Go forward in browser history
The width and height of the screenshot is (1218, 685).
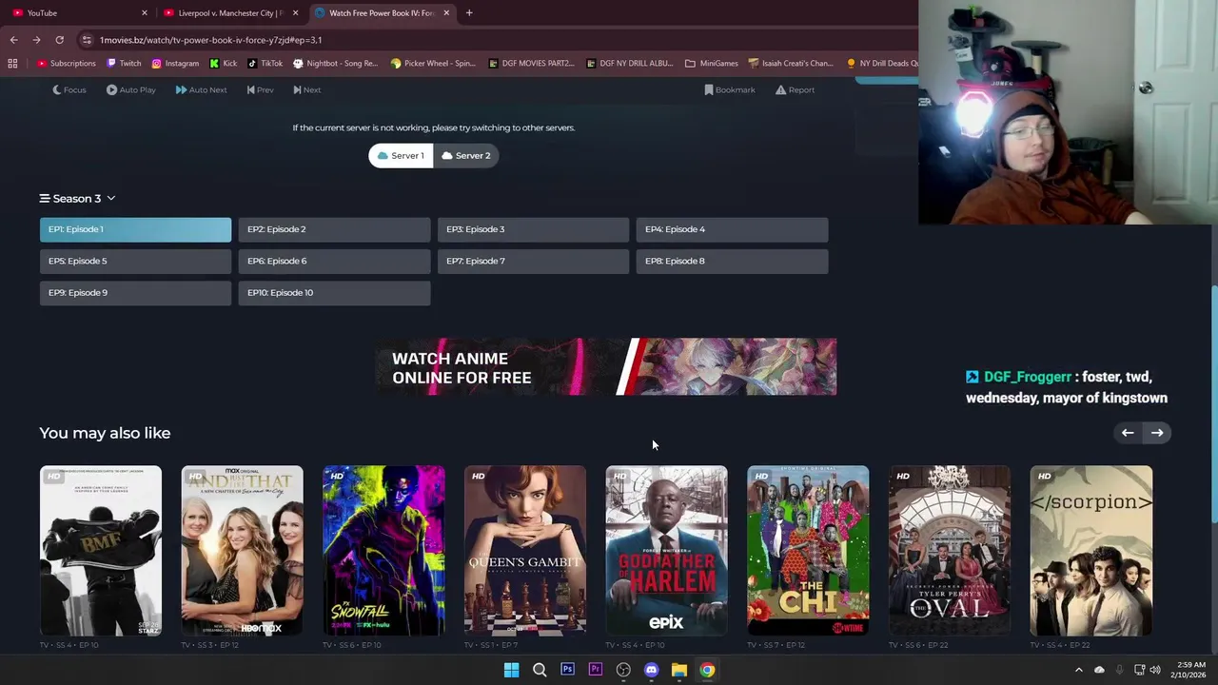36,40
